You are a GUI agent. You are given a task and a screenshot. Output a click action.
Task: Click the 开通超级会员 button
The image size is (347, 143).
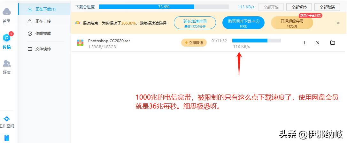coord(292,23)
